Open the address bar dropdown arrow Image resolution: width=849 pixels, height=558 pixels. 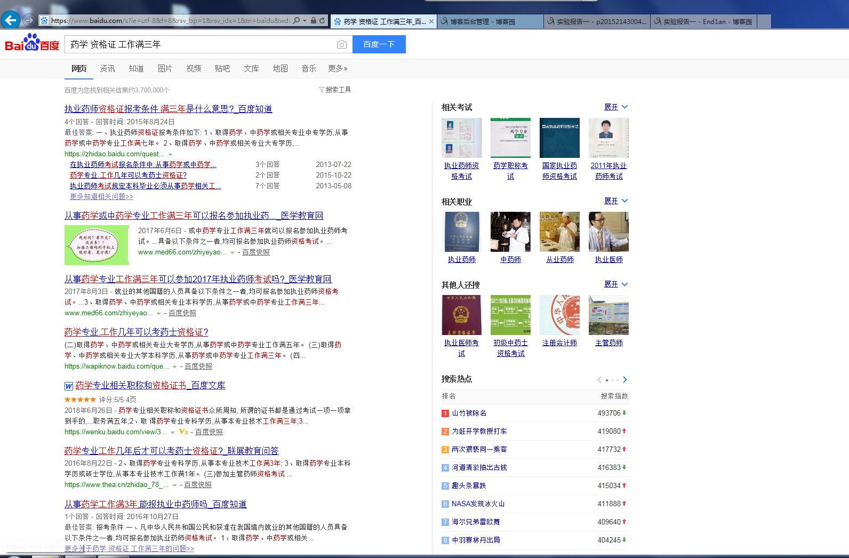[x=305, y=21]
